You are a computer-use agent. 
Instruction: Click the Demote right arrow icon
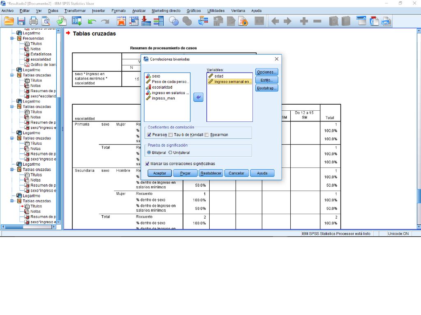coord(287,21)
